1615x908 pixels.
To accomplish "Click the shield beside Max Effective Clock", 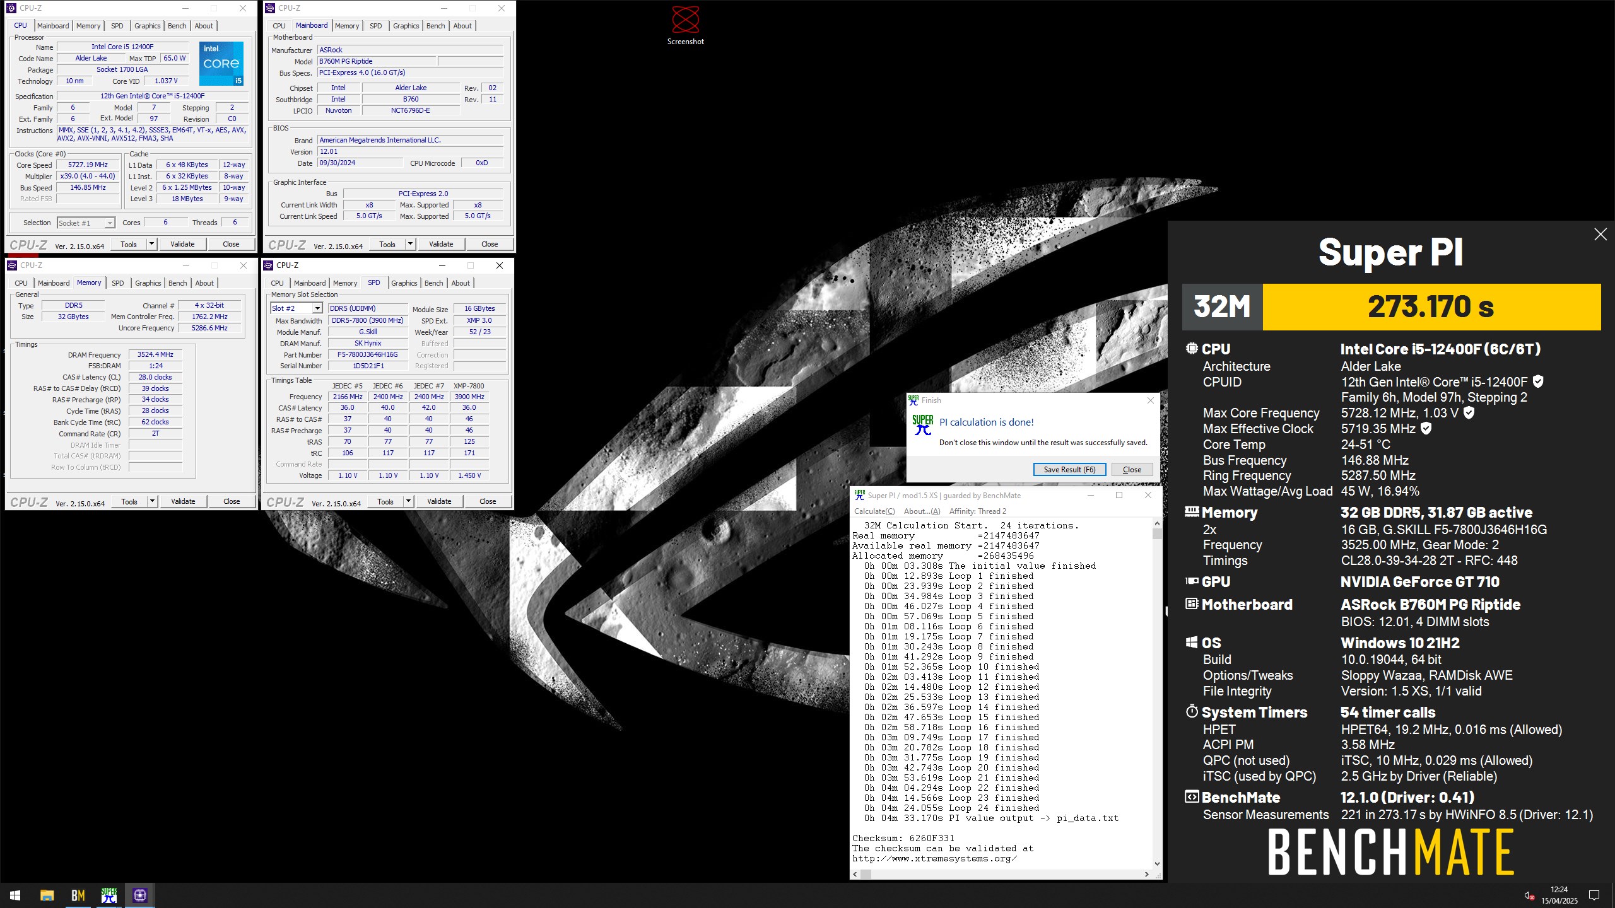I will coord(1426,429).
